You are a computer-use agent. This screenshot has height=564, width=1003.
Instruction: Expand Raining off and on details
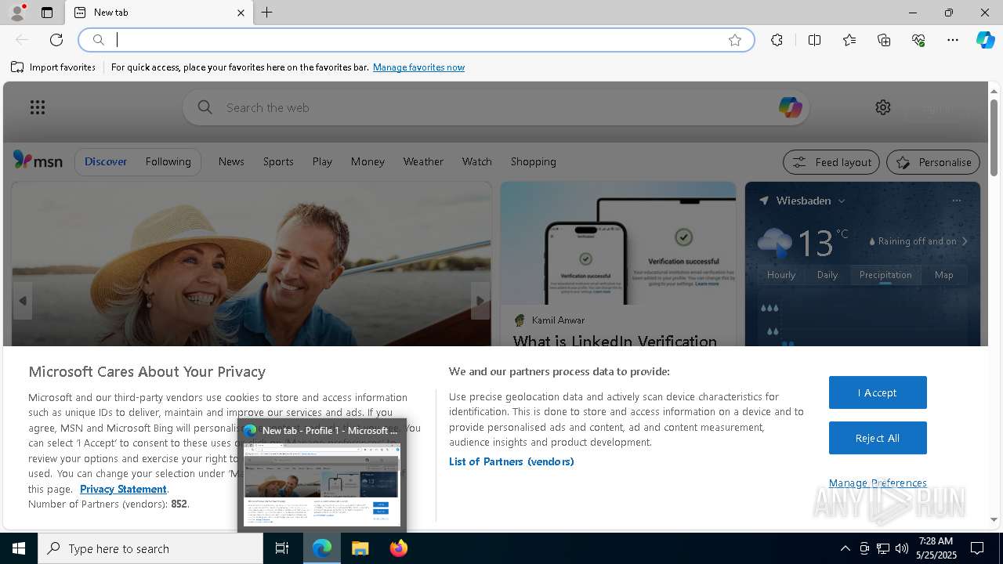[x=918, y=241]
